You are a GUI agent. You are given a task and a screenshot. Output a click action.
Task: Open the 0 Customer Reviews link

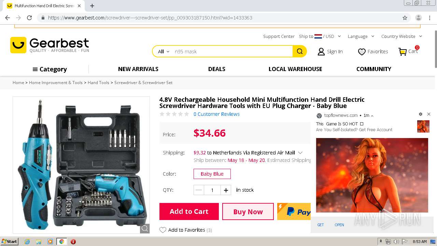(216, 114)
